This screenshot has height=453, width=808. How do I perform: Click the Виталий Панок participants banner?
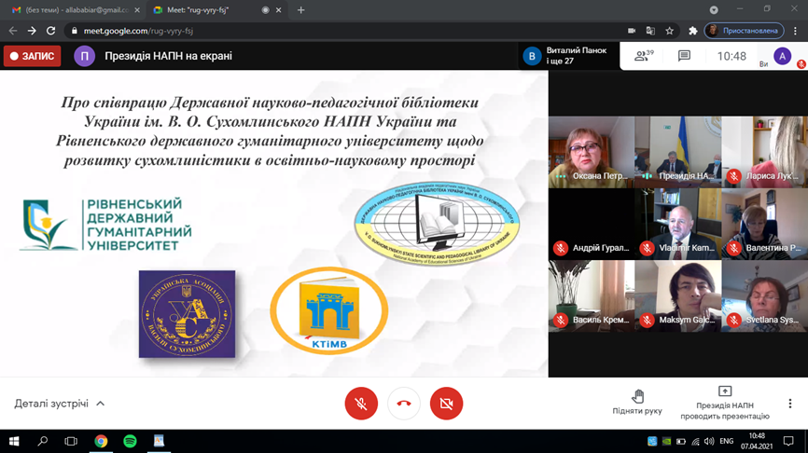click(568, 56)
